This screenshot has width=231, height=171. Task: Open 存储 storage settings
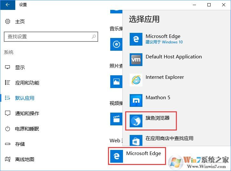tap(20, 144)
